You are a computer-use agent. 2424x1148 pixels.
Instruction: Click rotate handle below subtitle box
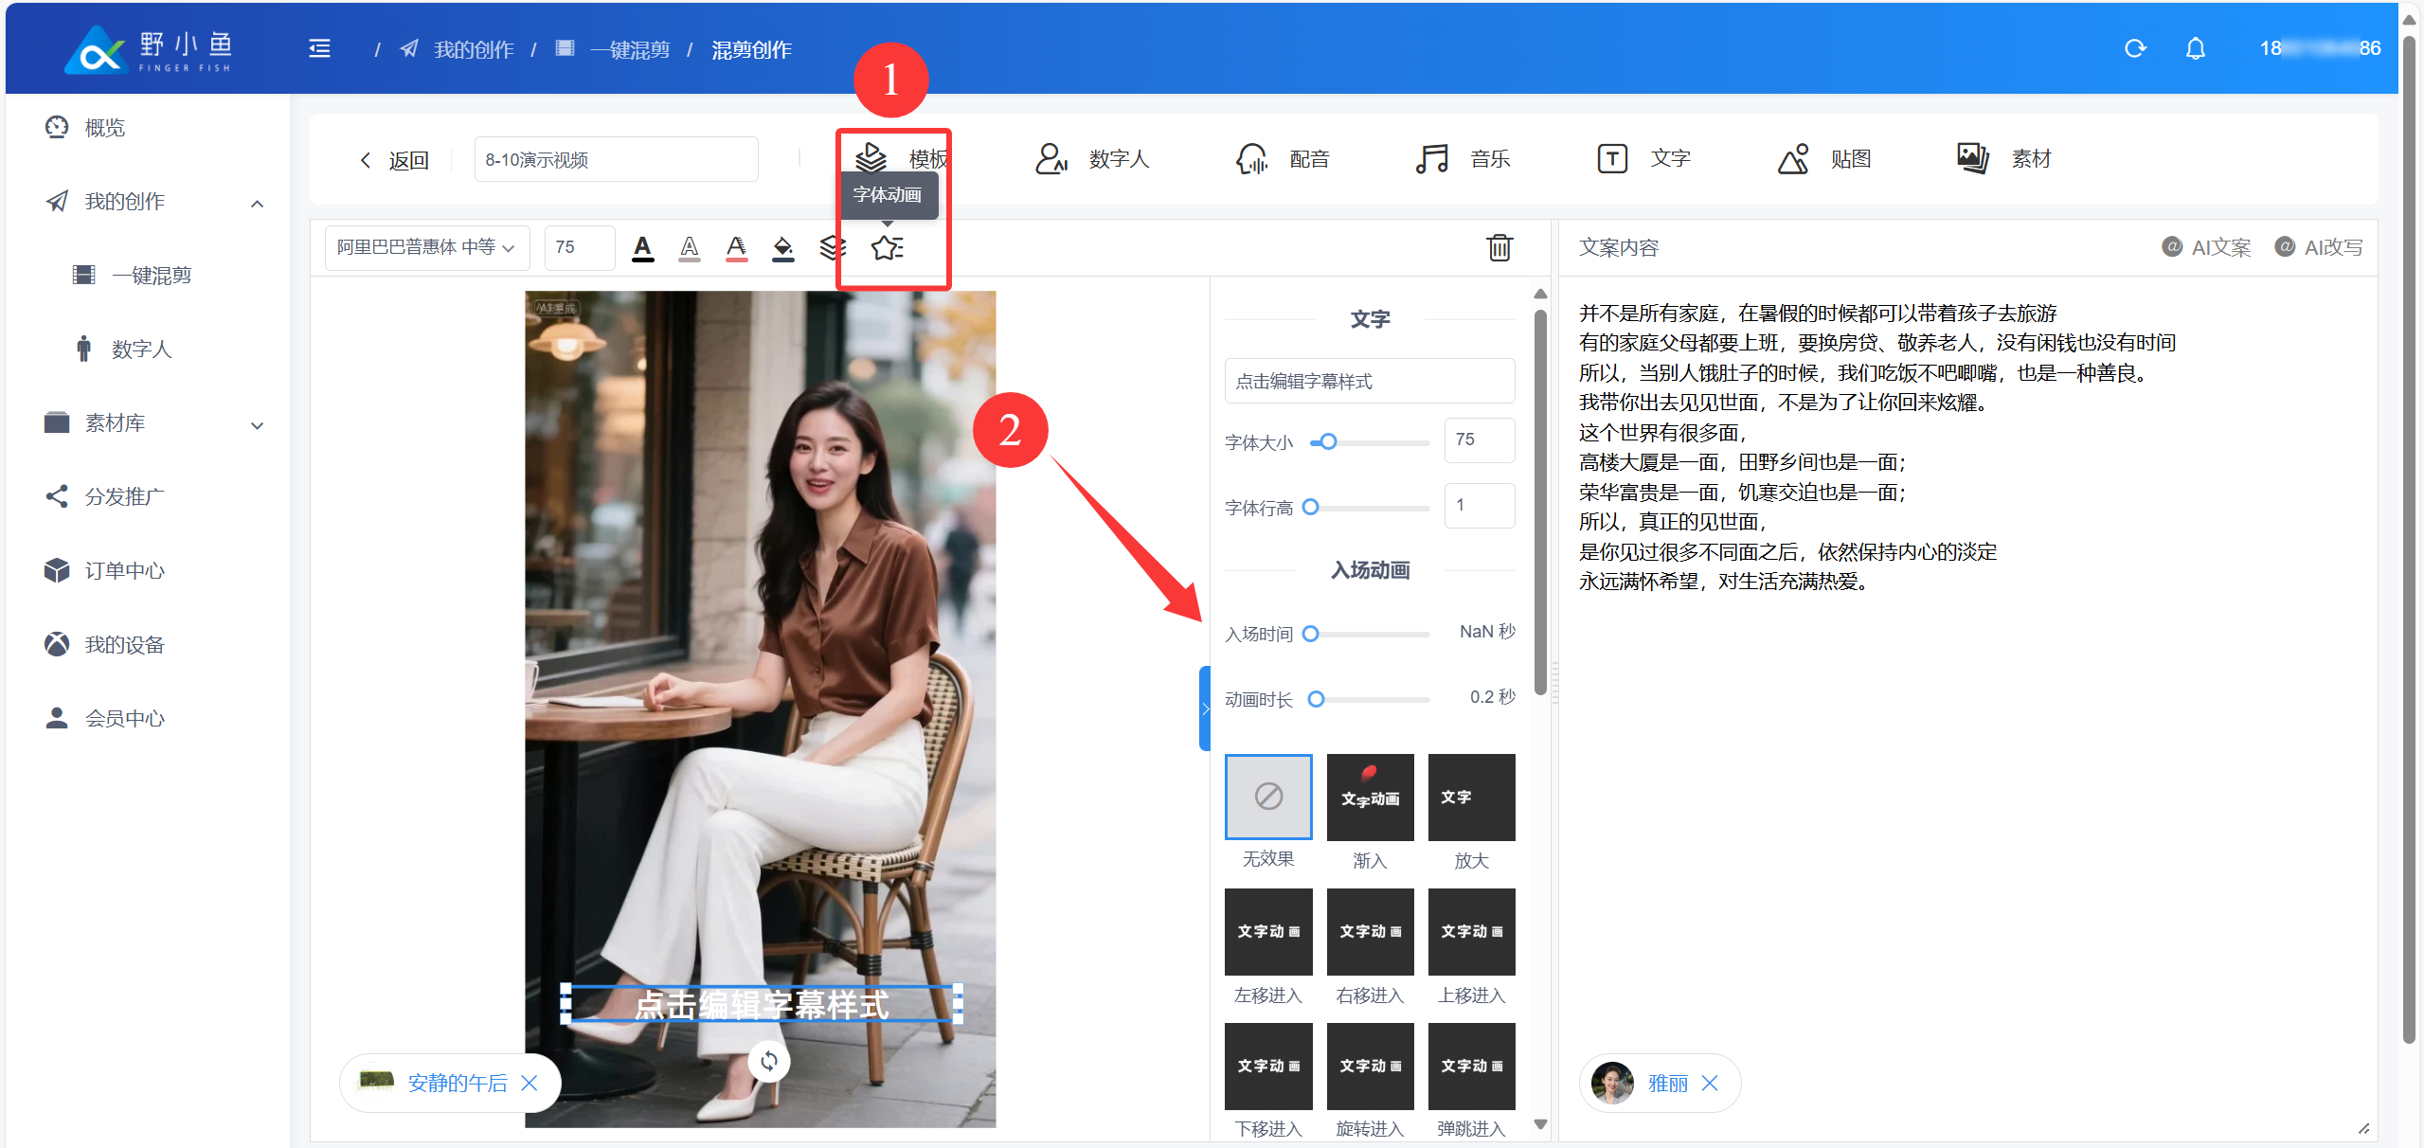click(768, 1060)
